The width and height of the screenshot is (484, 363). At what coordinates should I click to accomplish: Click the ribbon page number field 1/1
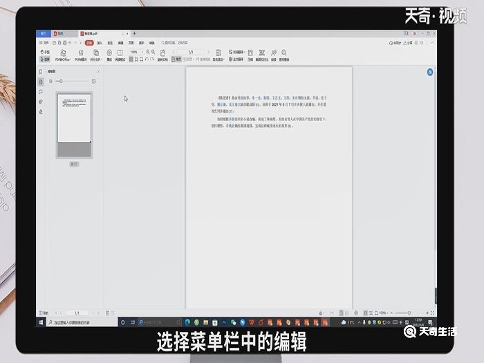pos(191,52)
